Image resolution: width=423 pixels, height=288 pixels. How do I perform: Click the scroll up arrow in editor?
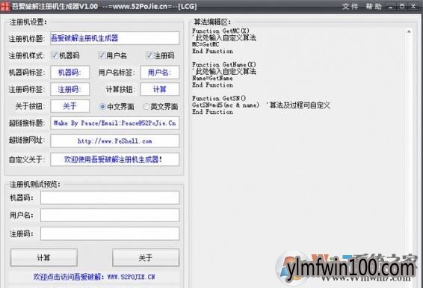409,31
